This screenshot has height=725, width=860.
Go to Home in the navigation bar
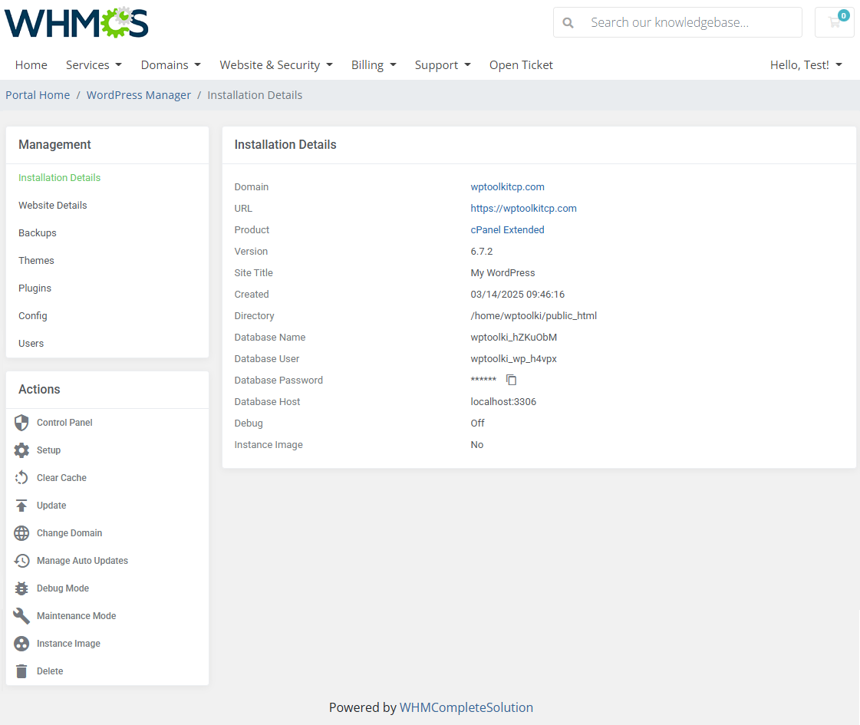point(31,64)
